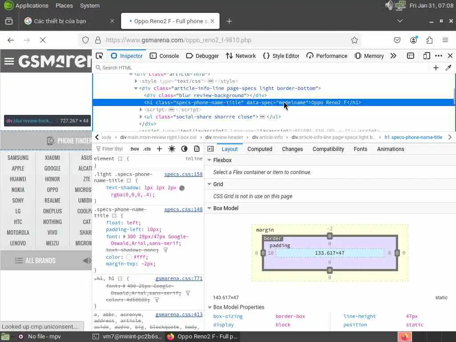Collapse the Box Model section
This screenshot has height=342, width=456.
pos(209,208)
